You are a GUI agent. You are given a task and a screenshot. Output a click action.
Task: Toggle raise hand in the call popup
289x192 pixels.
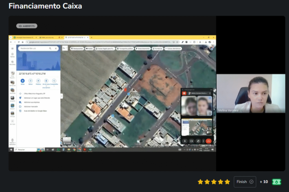click(198, 141)
